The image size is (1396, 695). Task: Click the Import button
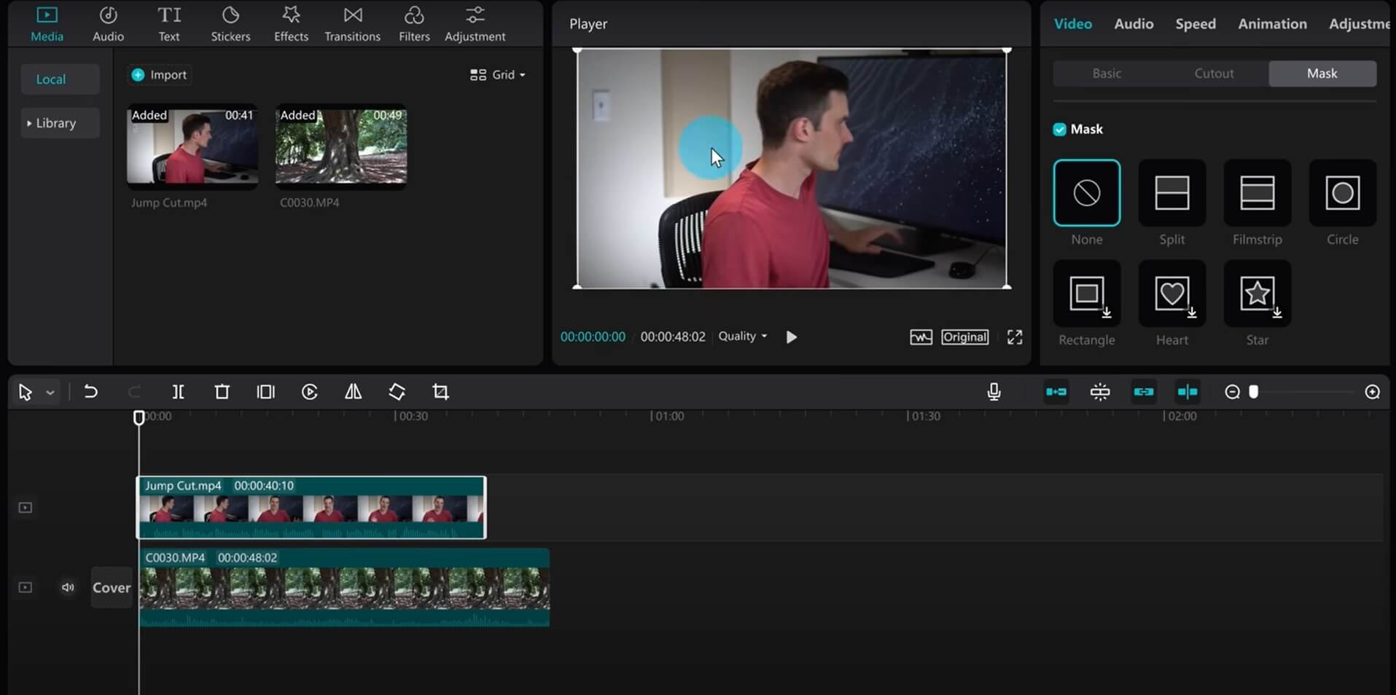coord(159,74)
